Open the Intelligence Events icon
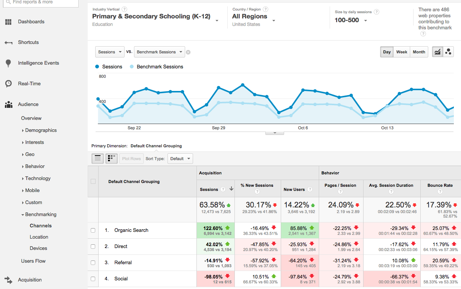The image size is (461, 289). point(8,63)
